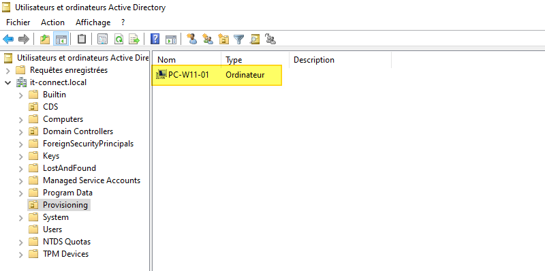The width and height of the screenshot is (545, 271).
Task: Click the app icon in title bar
Action: point(6,7)
